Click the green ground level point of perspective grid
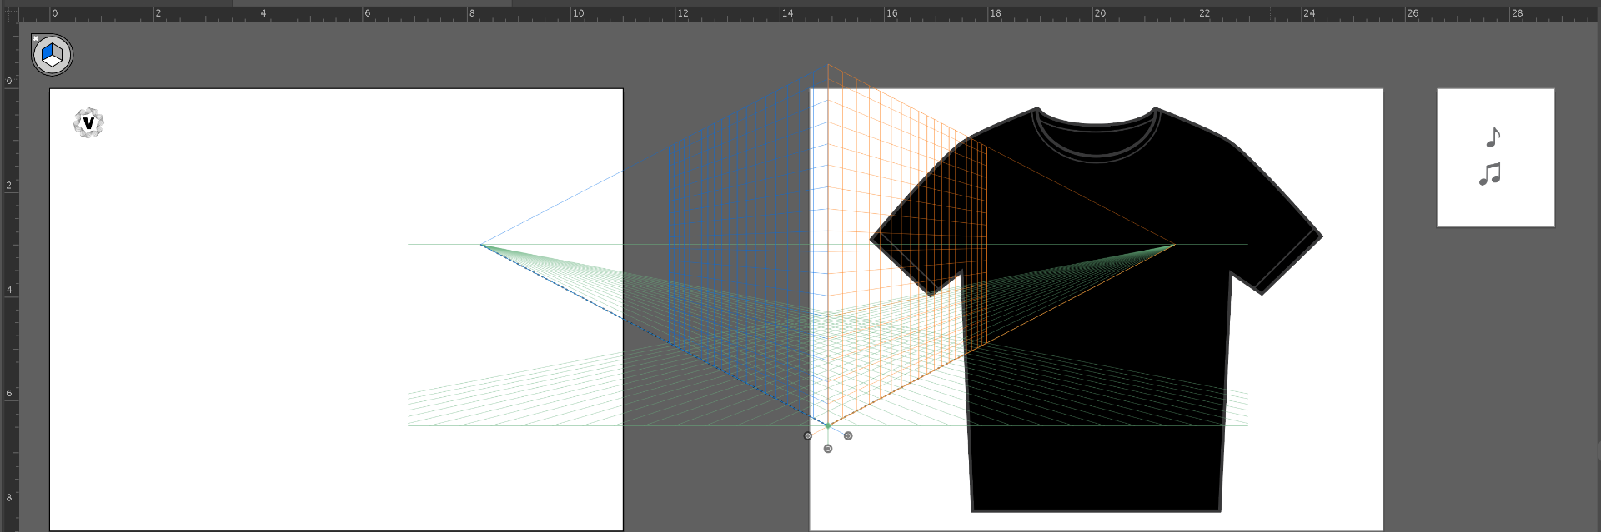 pyautogui.click(x=828, y=425)
